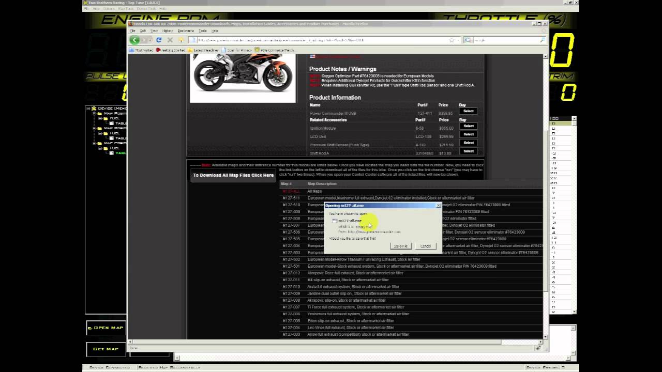Open Options menu in Top Tune window
662x372 pixels.
coord(109,9)
